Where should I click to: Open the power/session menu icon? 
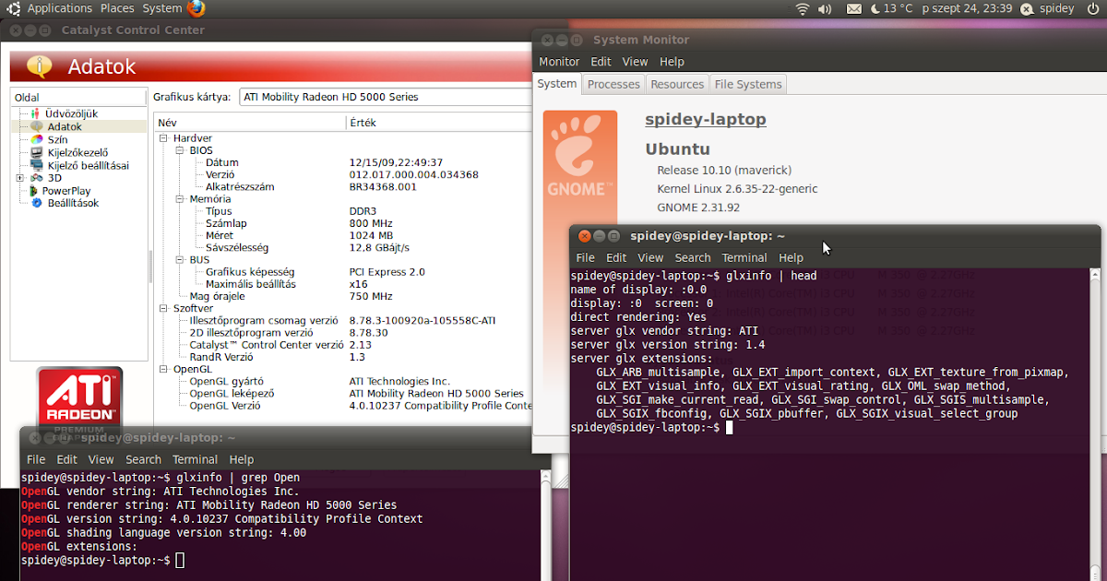pos(1091,8)
